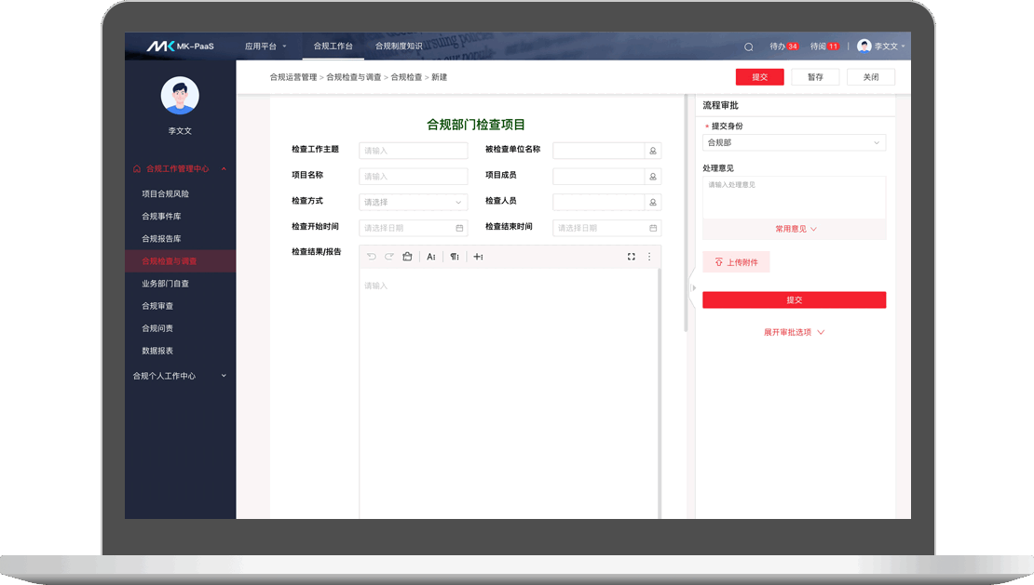Click the search magnifier icon in header
The width and height of the screenshot is (1034, 585).
coord(748,47)
